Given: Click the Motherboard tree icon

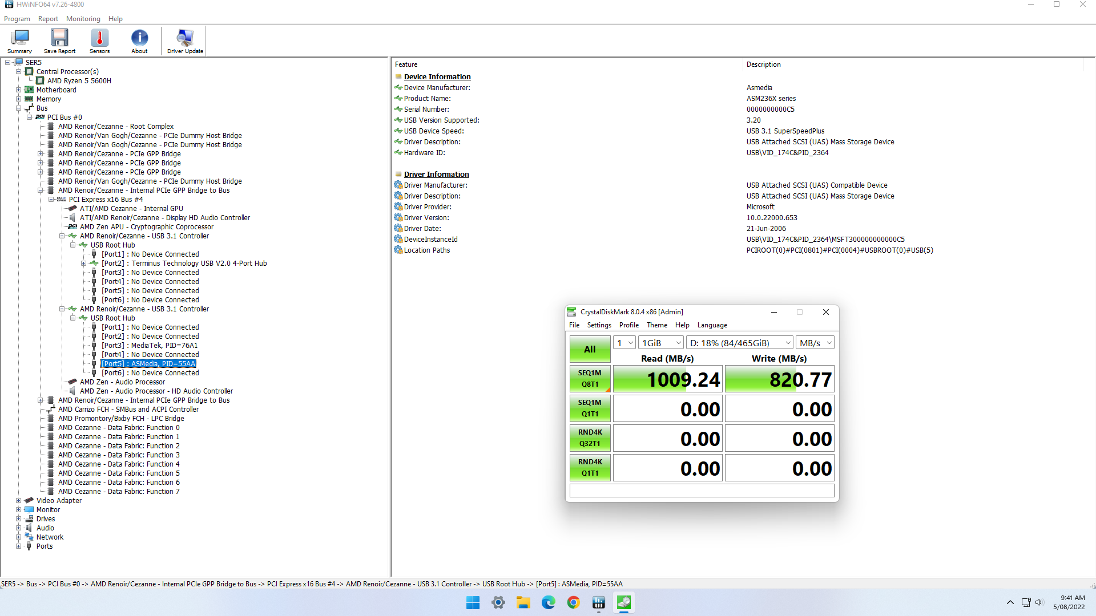Looking at the screenshot, I should click(29, 90).
